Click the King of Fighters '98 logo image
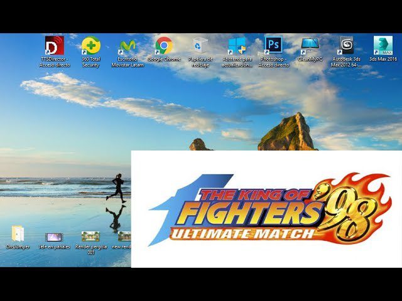 (x=269, y=209)
